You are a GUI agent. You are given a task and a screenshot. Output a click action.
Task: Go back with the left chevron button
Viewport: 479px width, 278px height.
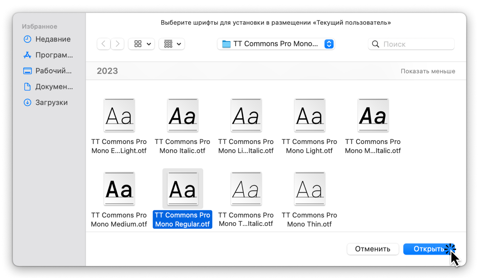tap(104, 44)
